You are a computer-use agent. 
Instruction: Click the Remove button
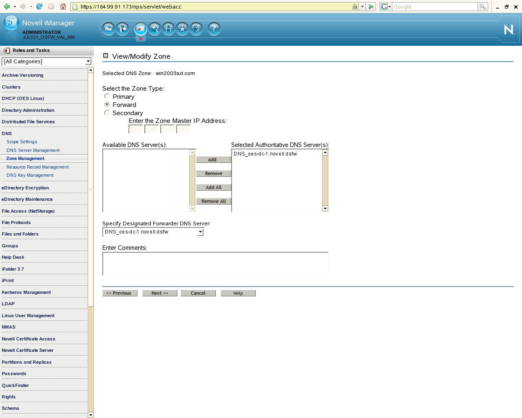(x=214, y=173)
